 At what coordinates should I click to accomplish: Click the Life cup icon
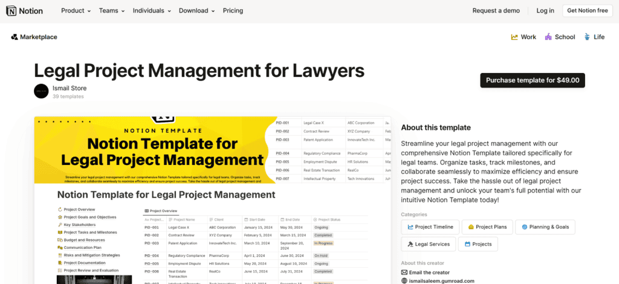click(x=588, y=37)
